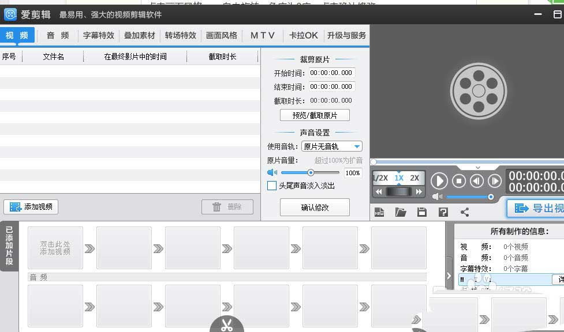The height and width of the screenshot is (332, 564).
Task: Select 1X playback speed
Action: pyautogui.click(x=399, y=178)
